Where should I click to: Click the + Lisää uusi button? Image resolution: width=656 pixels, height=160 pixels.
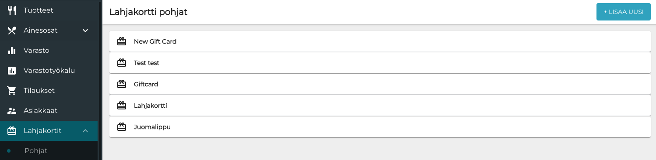tap(623, 12)
